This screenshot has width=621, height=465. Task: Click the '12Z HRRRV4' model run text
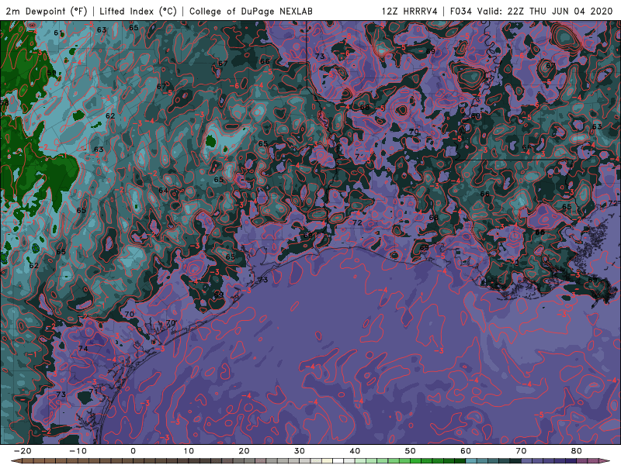pyautogui.click(x=410, y=11)
